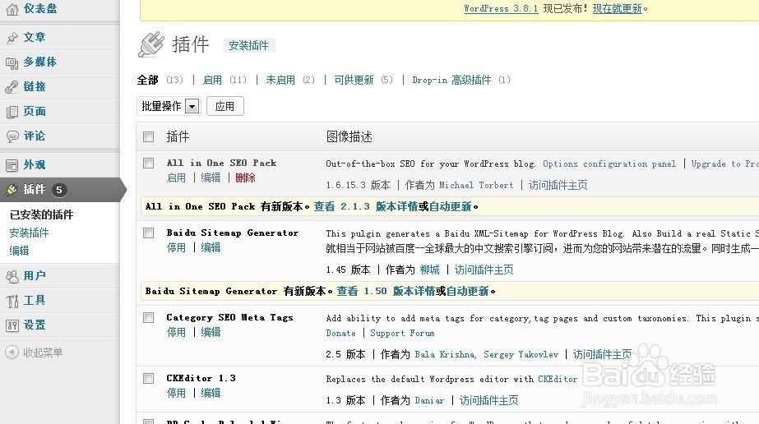
Task: Open the 工具 tools menu
Action: click(x=35, y=300)
